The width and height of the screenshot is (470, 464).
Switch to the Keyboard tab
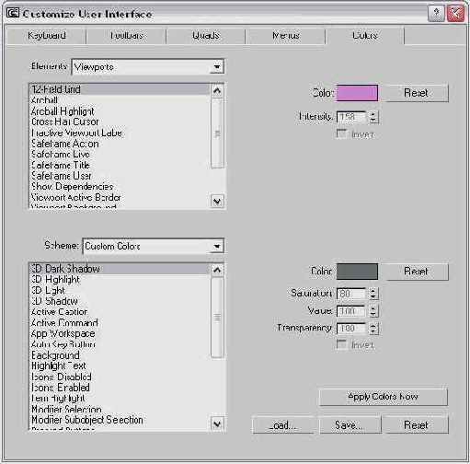point(47,36)
